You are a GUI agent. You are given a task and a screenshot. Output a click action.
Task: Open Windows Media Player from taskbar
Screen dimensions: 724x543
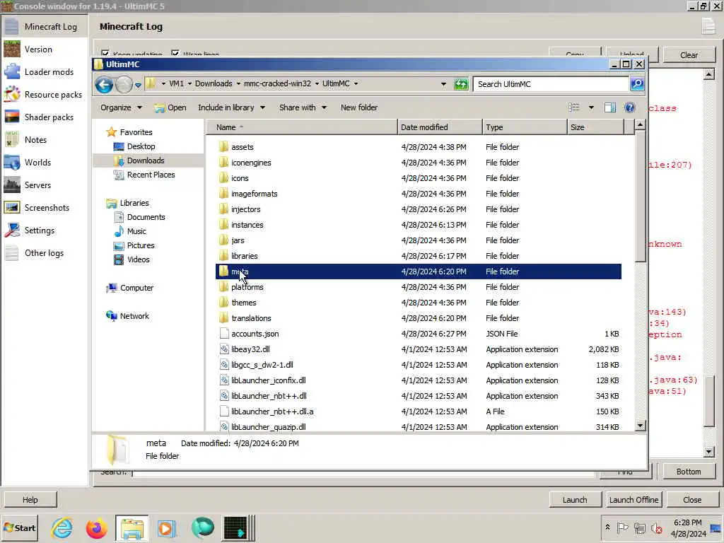[166, 528]
